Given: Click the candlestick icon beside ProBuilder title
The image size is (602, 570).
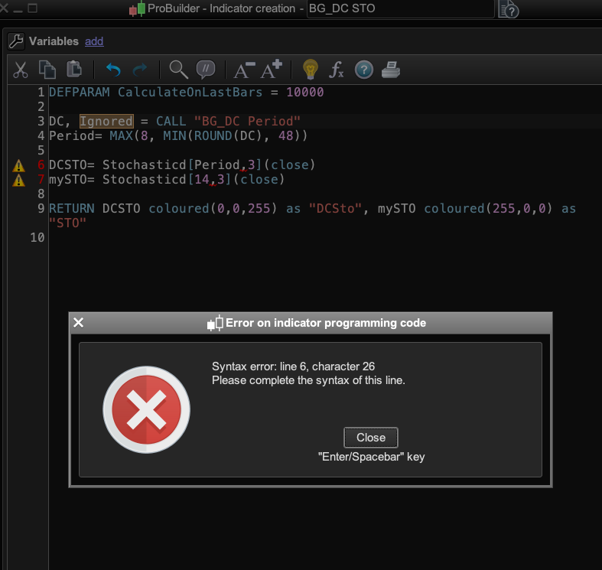Looking at the screenshot, I should pos(137,8).
